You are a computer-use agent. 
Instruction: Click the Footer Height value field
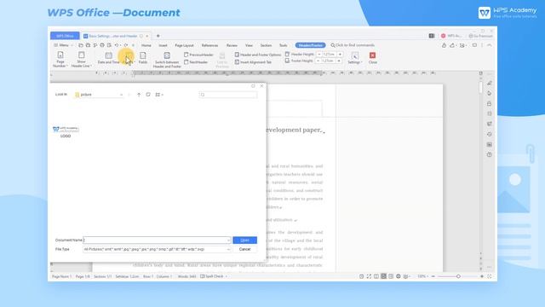pos(328,61)
